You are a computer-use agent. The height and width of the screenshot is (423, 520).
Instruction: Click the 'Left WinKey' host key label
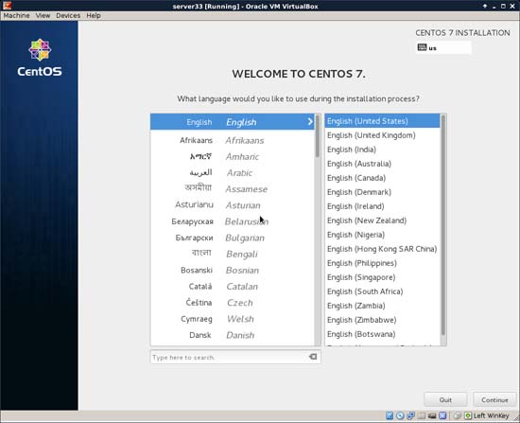pyautogui.click(x=491, y=415)
